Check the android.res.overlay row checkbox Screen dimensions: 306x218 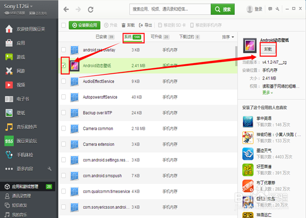pos(63,50)
